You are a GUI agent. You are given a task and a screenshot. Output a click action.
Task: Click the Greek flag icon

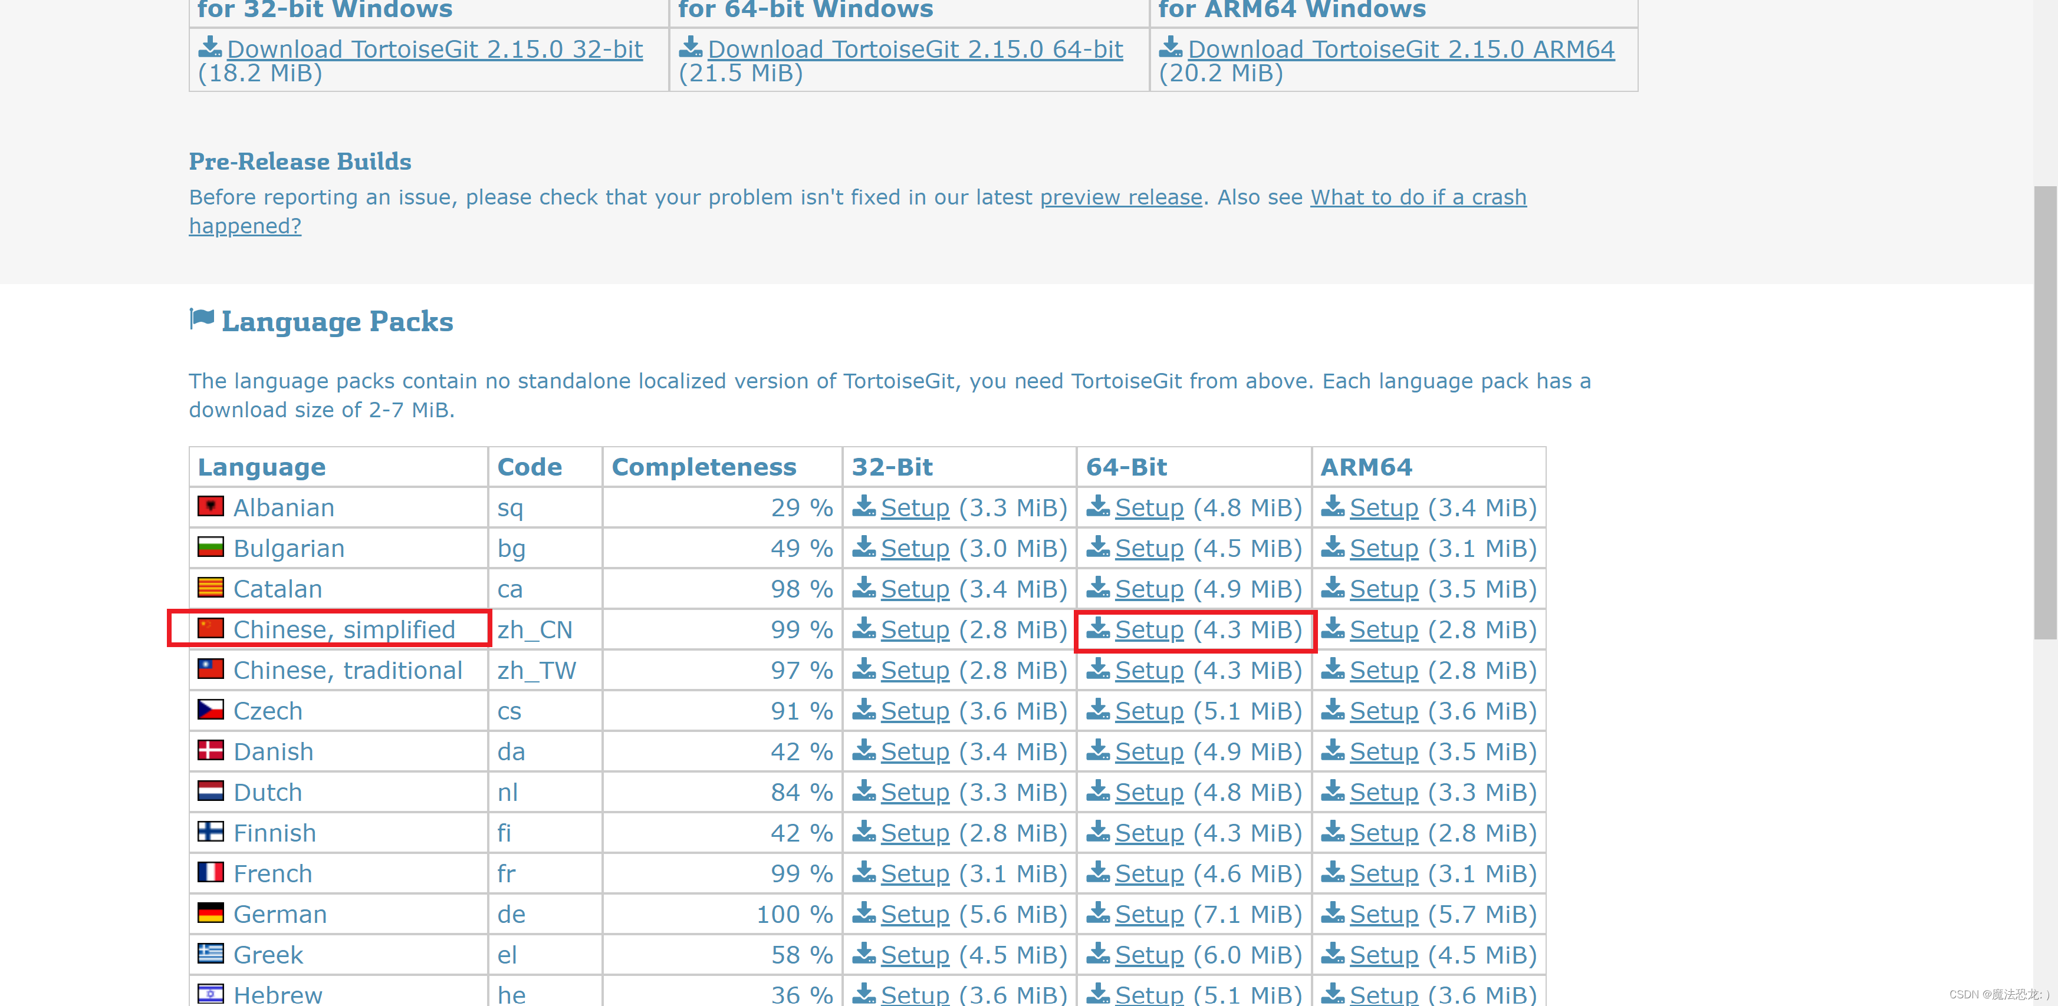tap(211, 954)
